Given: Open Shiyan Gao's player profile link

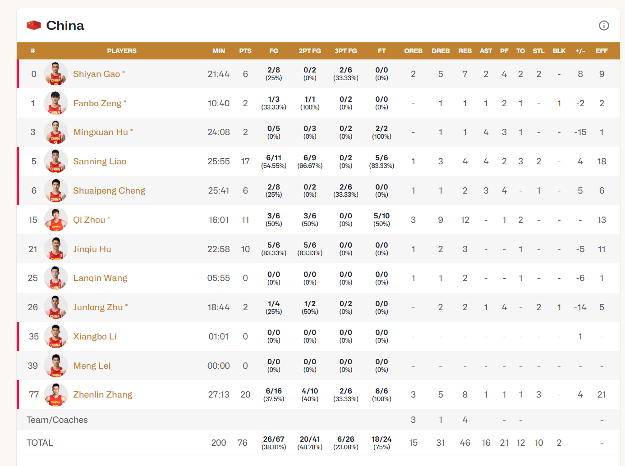Looking at the screenshot, I should coord(97,74).
